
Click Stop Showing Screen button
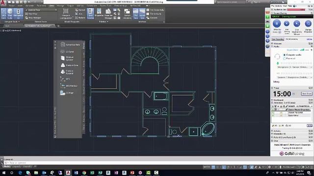coord(287,23)
